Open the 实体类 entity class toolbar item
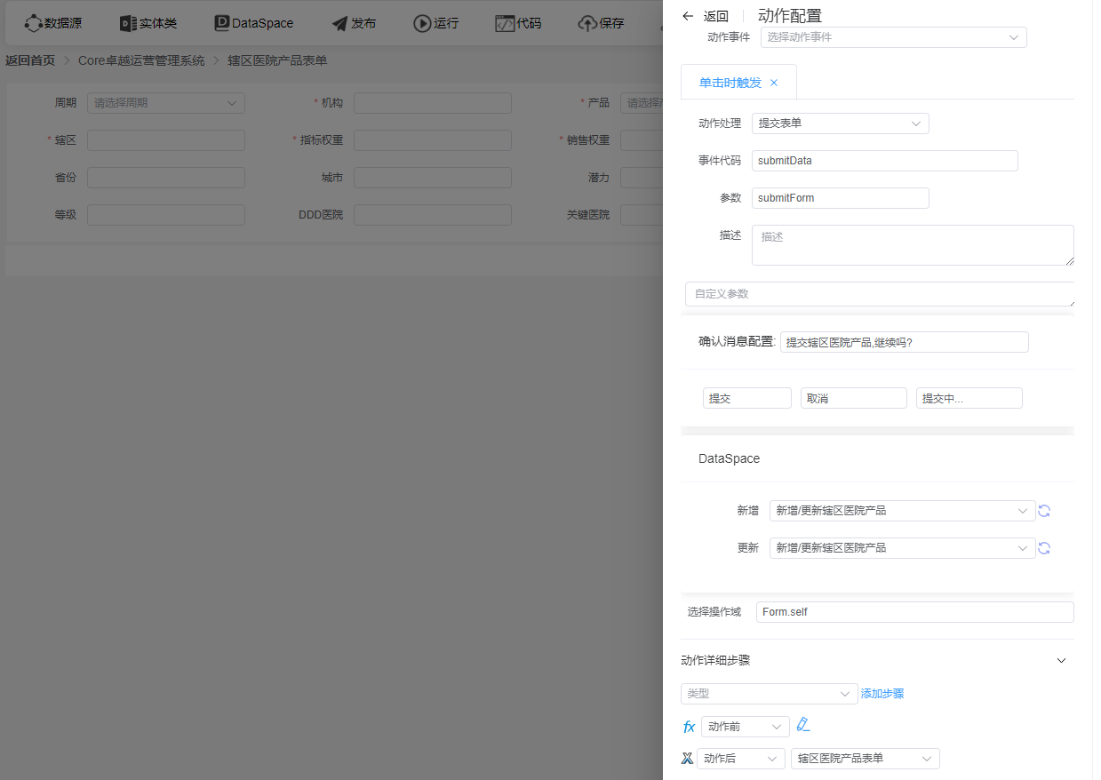 point(148,23)
